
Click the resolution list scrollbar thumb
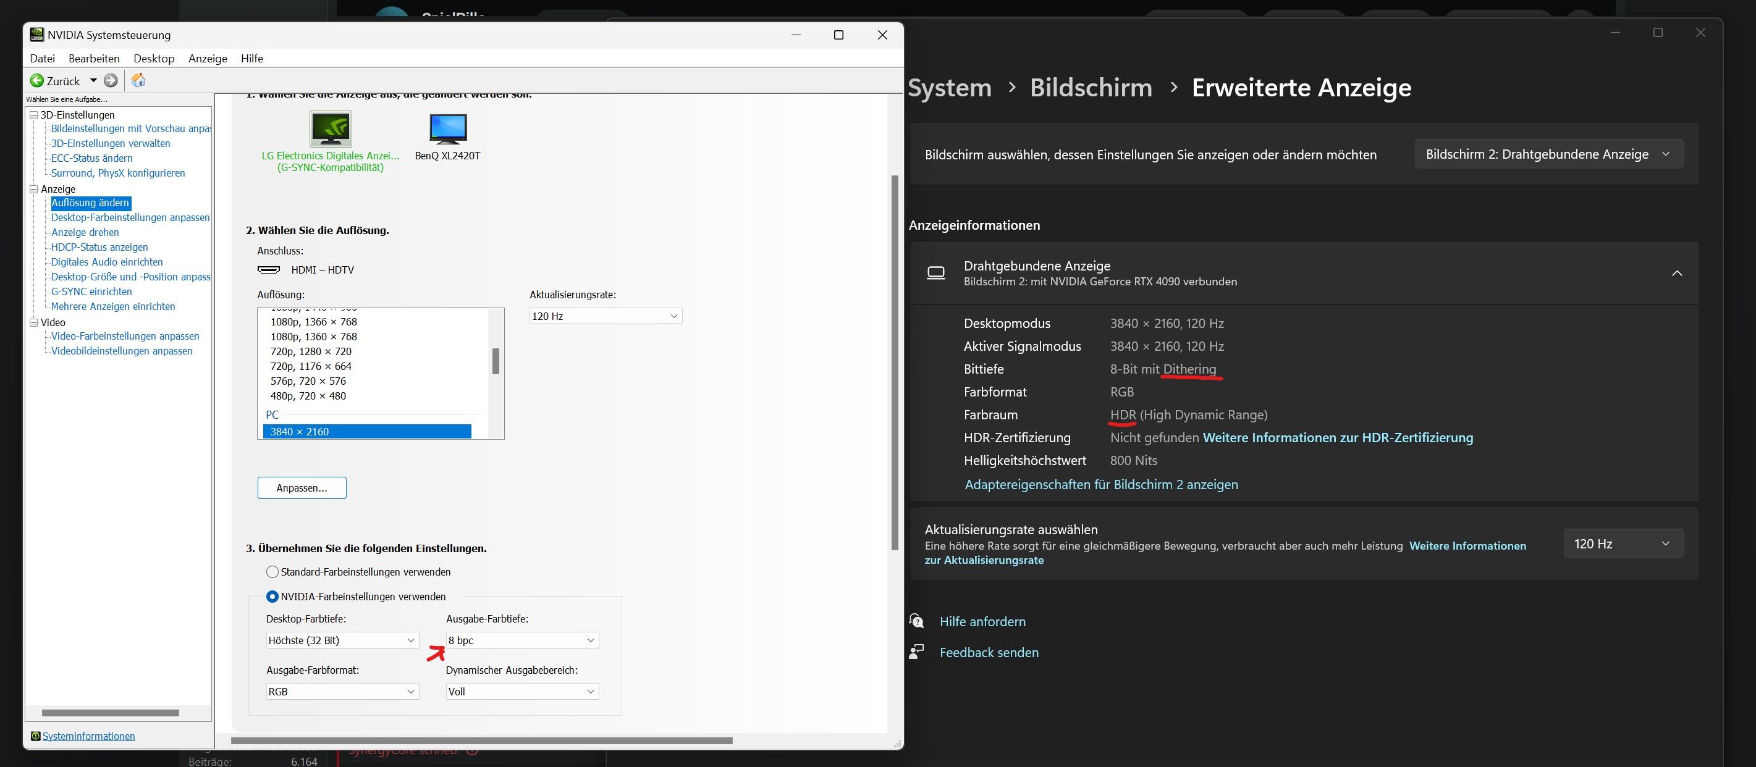[496, 361]
